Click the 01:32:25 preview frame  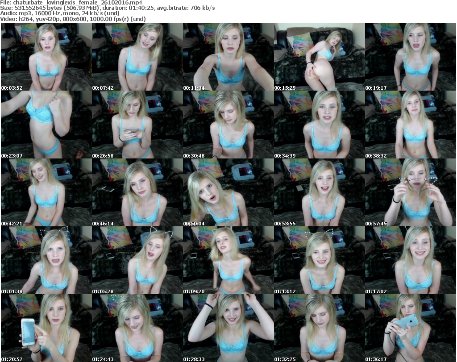tap(320, 328)
